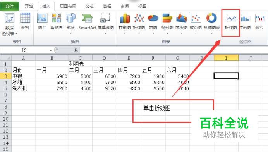Insert a SmartArt graphic
Screen dimensions: 268x152
point(88,21)
